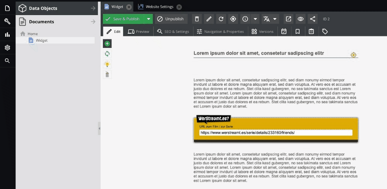This screenshot has height=189, width=387.
Task: Select Widget in the document tree
Action: (x=41, y=41)
